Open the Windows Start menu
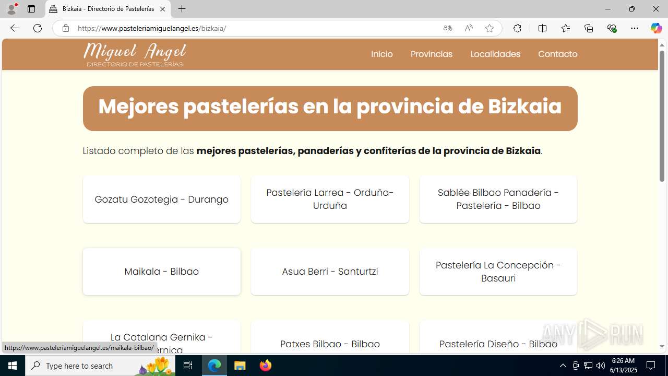Image resolution: width=668 pixels, height=376 pixels. (13, 366)
